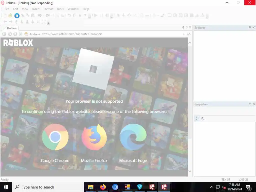256x192 pixels.
Task: Pin the Explorer panel
Action: pyautogui.click(x=250, y=27)
